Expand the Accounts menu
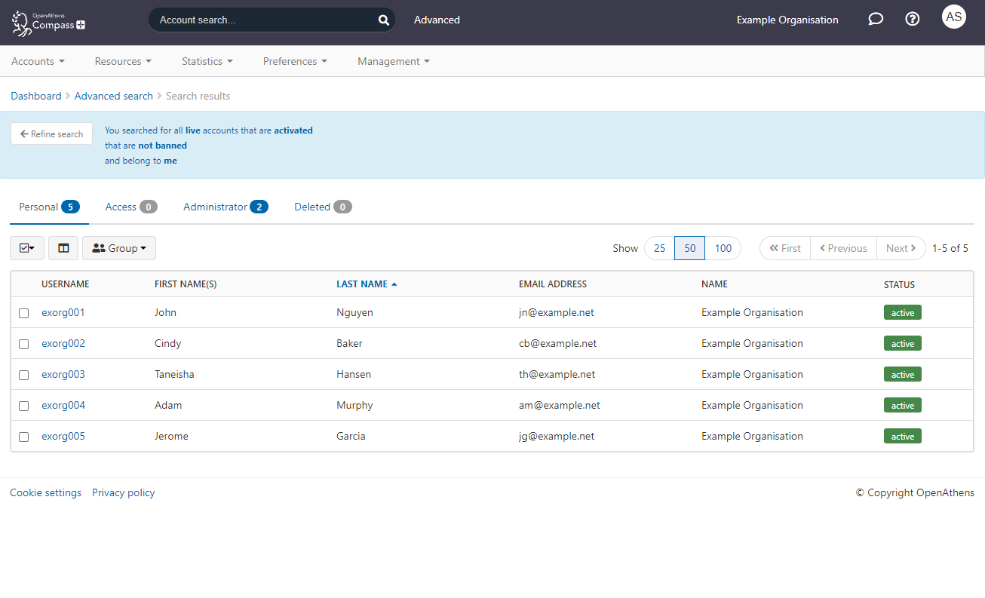The image size is (985, 598). [x=38, y=61]
